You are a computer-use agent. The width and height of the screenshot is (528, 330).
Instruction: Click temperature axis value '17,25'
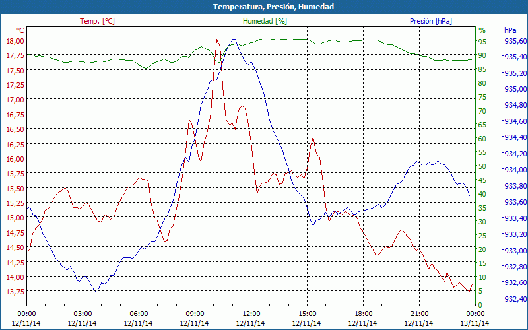(15, 84)
